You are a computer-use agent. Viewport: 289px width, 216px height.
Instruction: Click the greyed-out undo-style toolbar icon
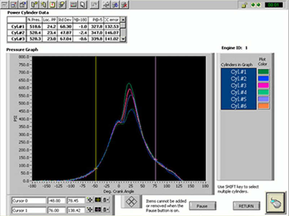(94, 5)
